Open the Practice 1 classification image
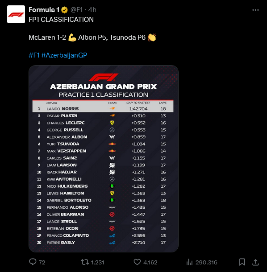This screenshot has height=272, width=267. point(104,159)
